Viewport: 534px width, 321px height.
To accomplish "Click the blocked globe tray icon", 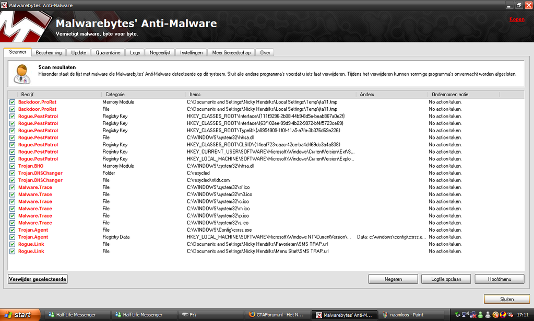I will tap(503, 315).
